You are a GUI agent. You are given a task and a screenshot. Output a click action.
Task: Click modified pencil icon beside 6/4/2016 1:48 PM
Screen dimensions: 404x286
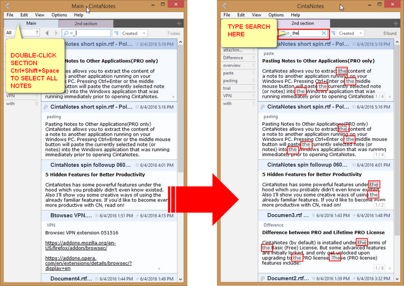355,216
